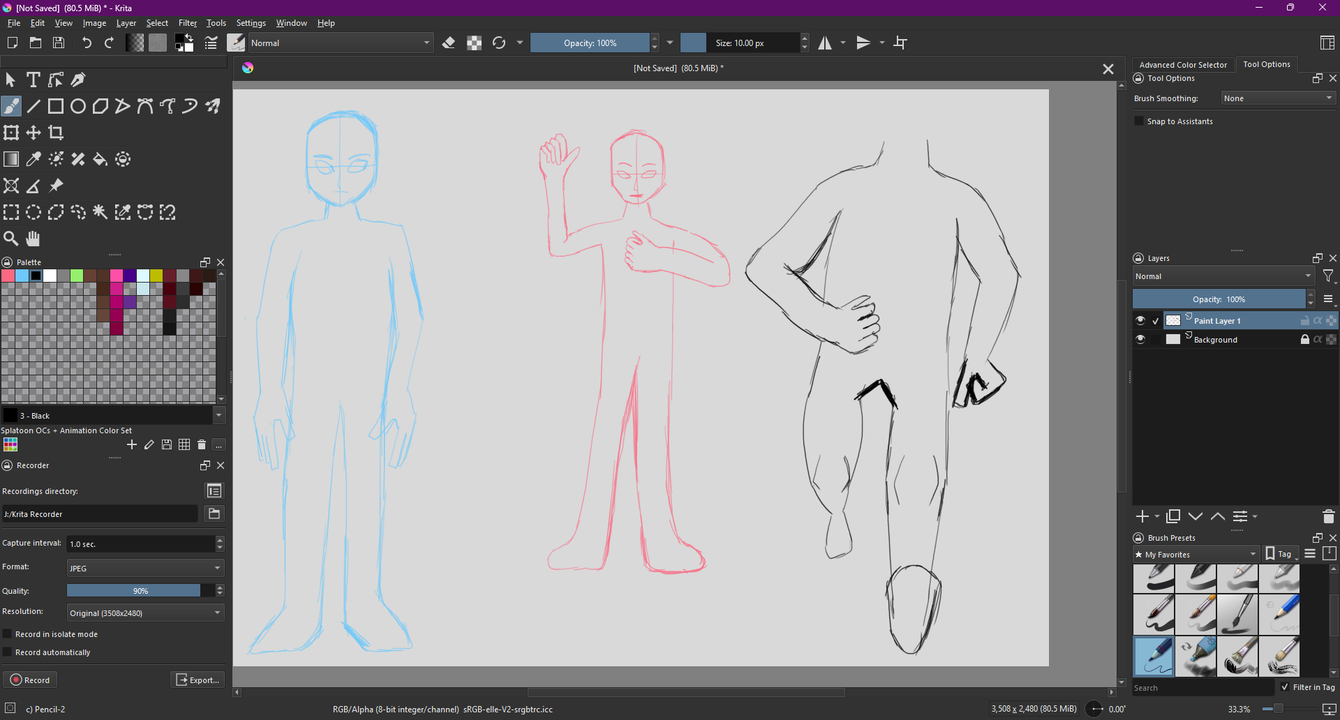Toggle eraser mode in the toolbar
The width and height of the screenshot is (1340, 720).
(449, 43)
